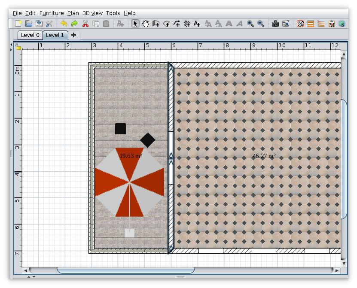
Task: Zoom out of the plan
Action: 261,24
